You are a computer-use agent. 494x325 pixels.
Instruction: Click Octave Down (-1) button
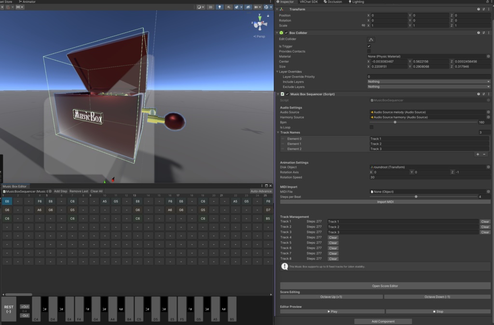click(x=437, y=297)
